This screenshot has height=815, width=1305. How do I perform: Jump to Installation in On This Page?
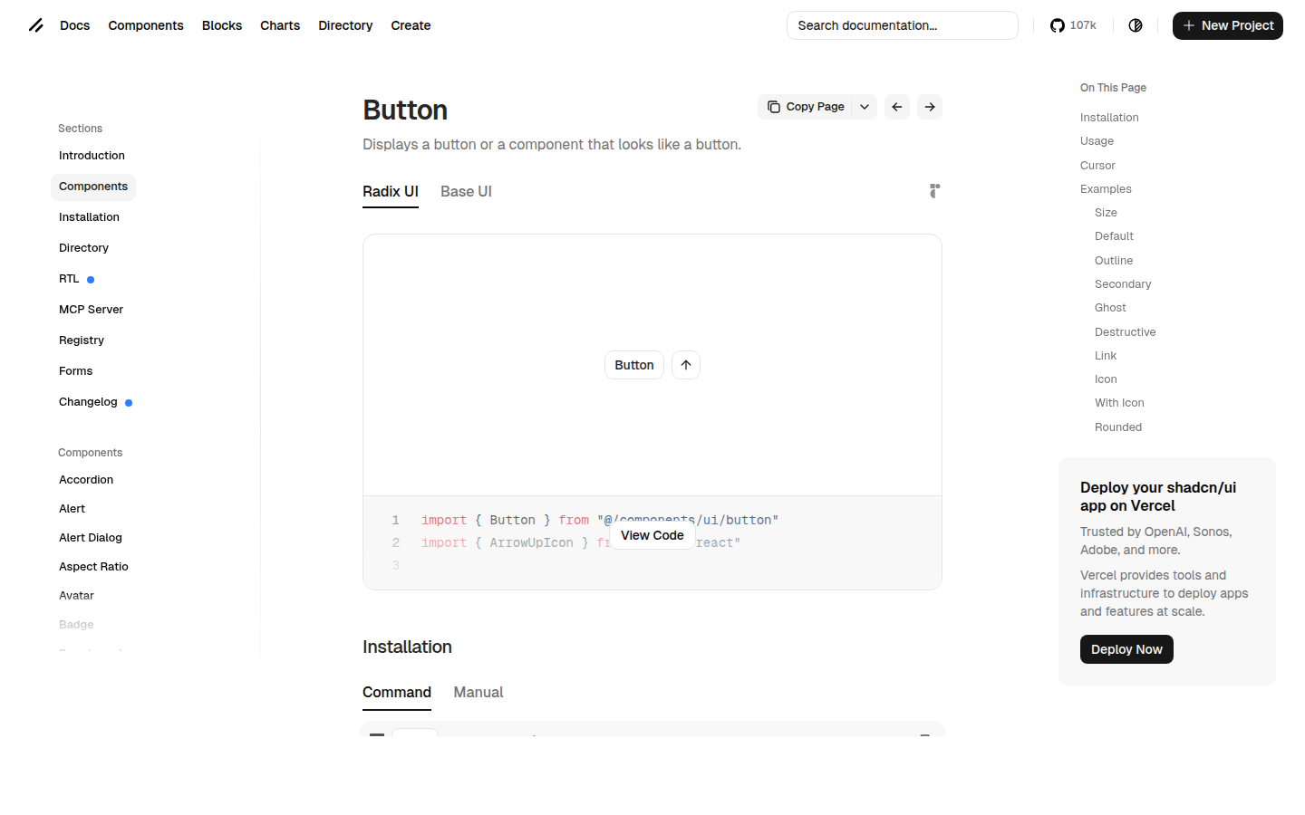pyautogui.click(x=1109, y=118)
